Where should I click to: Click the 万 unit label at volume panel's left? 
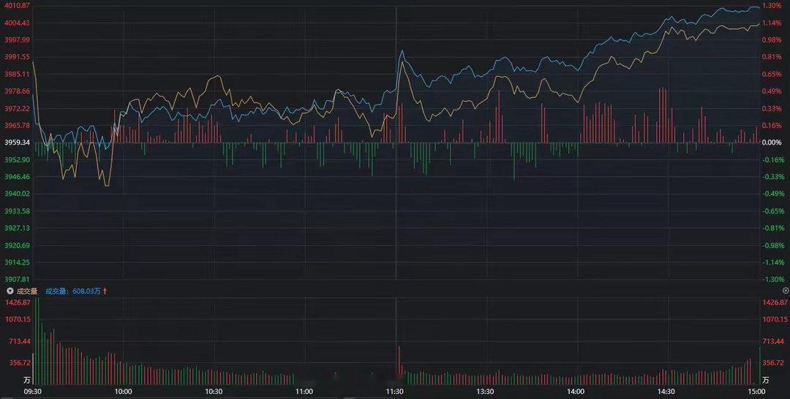pos(27,379)
